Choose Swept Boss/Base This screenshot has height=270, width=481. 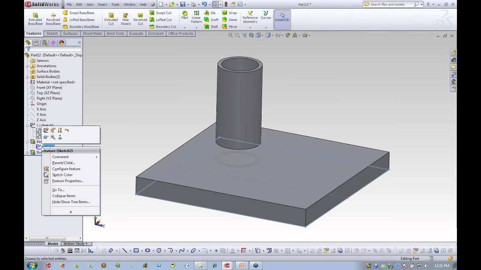click(x=79, y=13)
